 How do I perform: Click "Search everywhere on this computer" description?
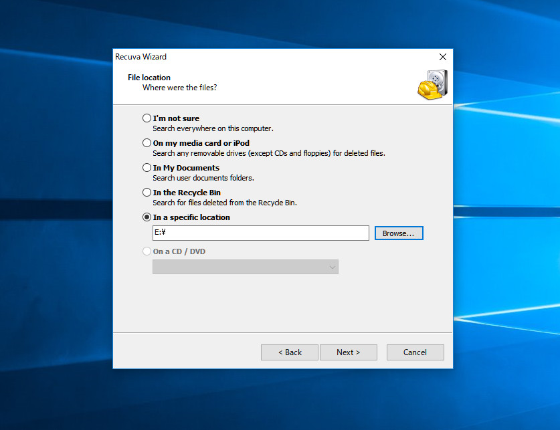coord(213,128)
